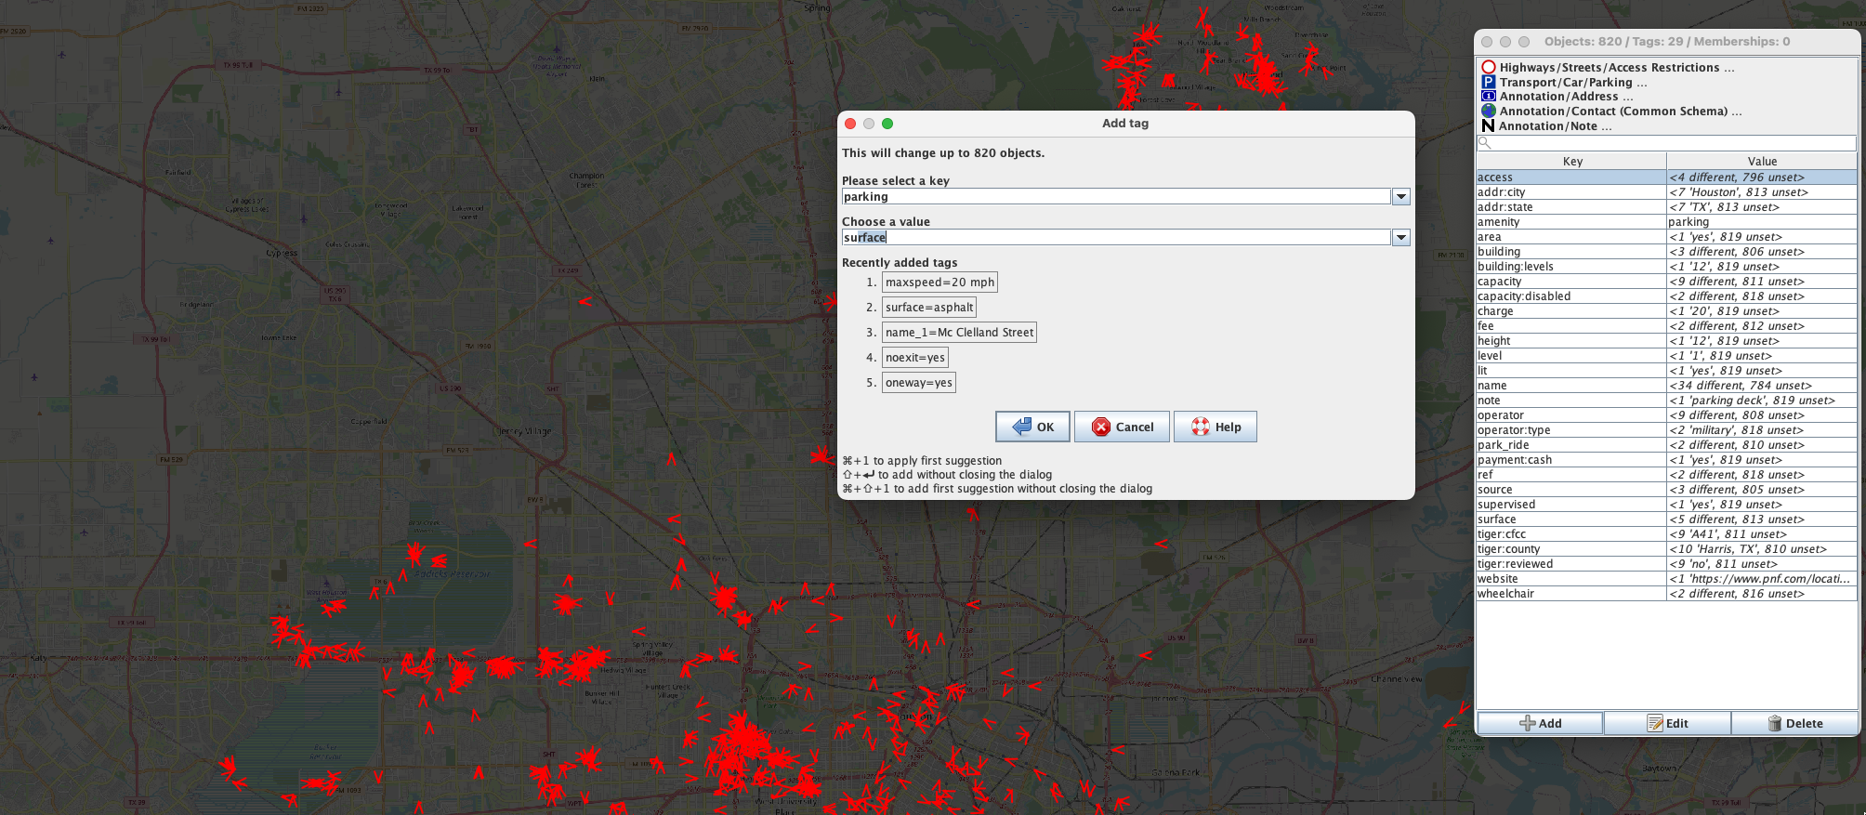Delete the selected tag with Delete button
The height and width of the screenshot is (815, 1866).
[x=1794, y=723]
